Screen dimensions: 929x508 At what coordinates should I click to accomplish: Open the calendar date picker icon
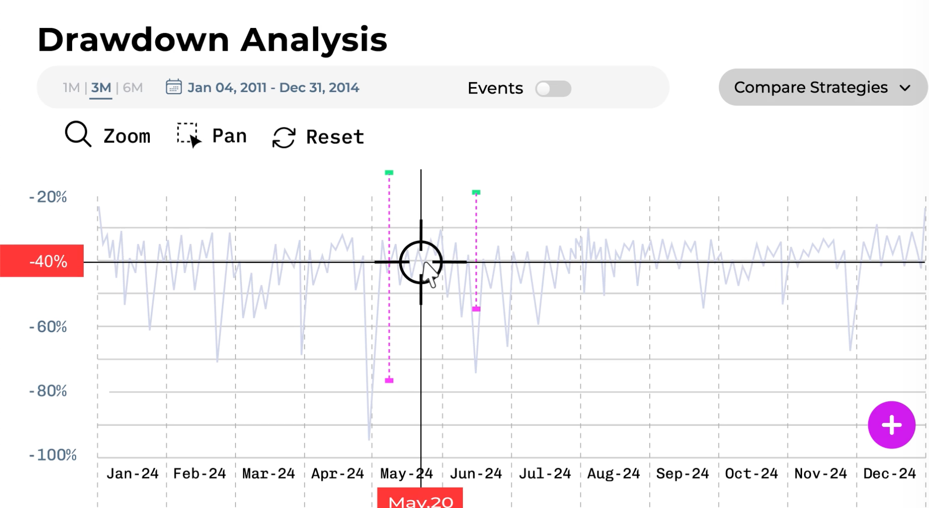173,87
